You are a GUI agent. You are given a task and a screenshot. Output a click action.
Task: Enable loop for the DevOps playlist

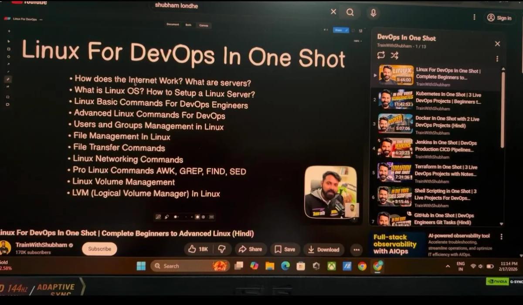380,55
